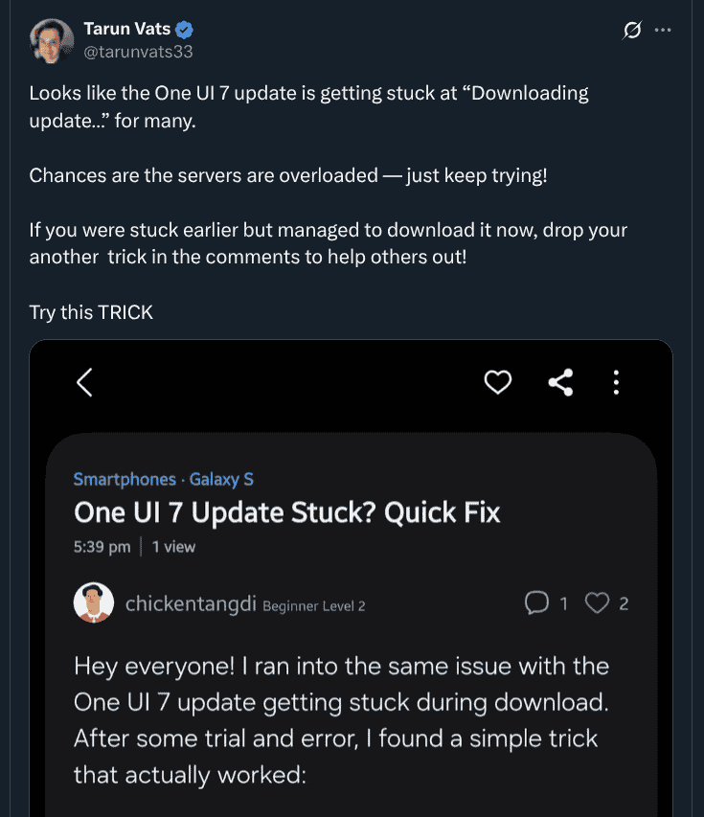
Task: Open the Grok slashed-circle icon
Action: coord(632,31)
